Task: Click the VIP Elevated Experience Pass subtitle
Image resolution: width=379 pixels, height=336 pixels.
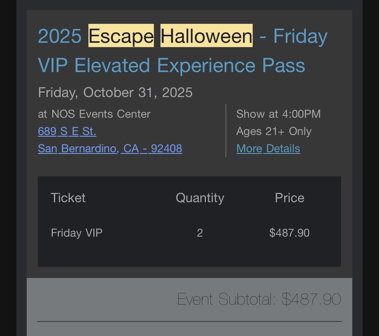Action: [x=172, y=65]
